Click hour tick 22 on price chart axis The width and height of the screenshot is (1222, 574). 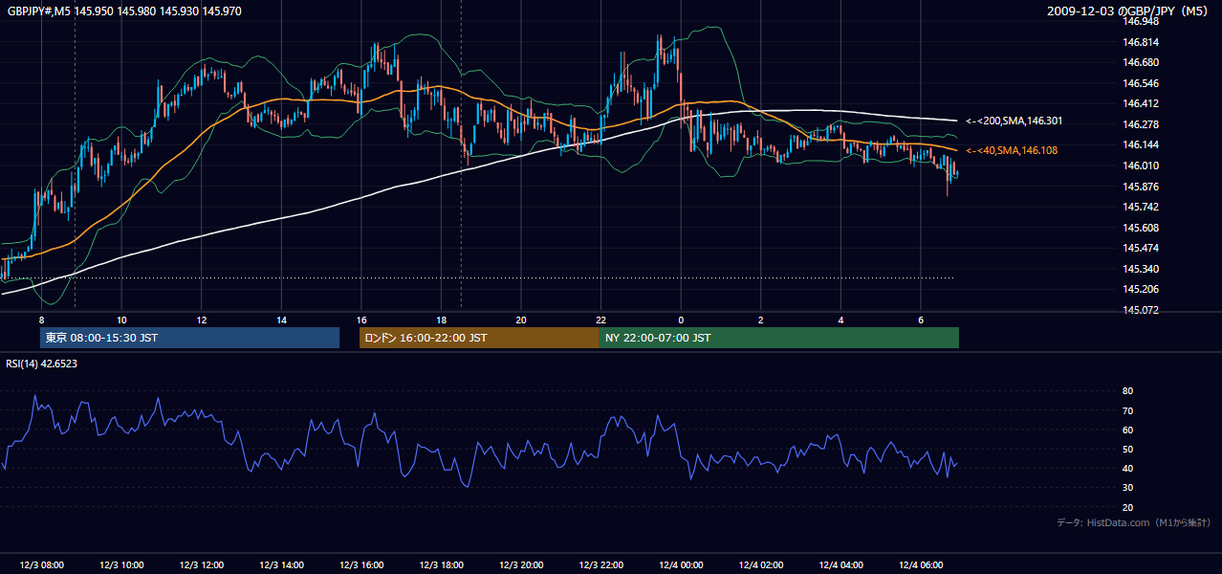click(600, 320)
